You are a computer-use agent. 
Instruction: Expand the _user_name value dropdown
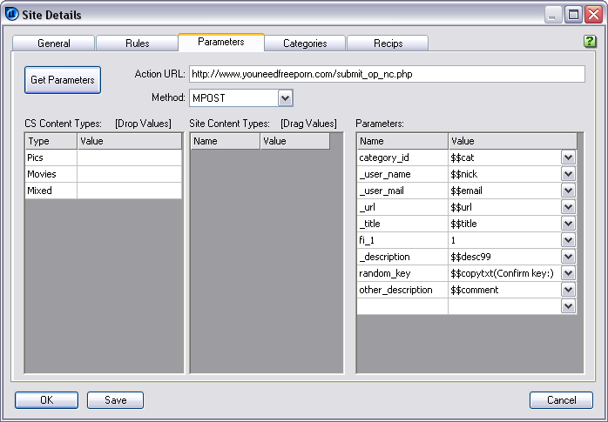[568, 174]
